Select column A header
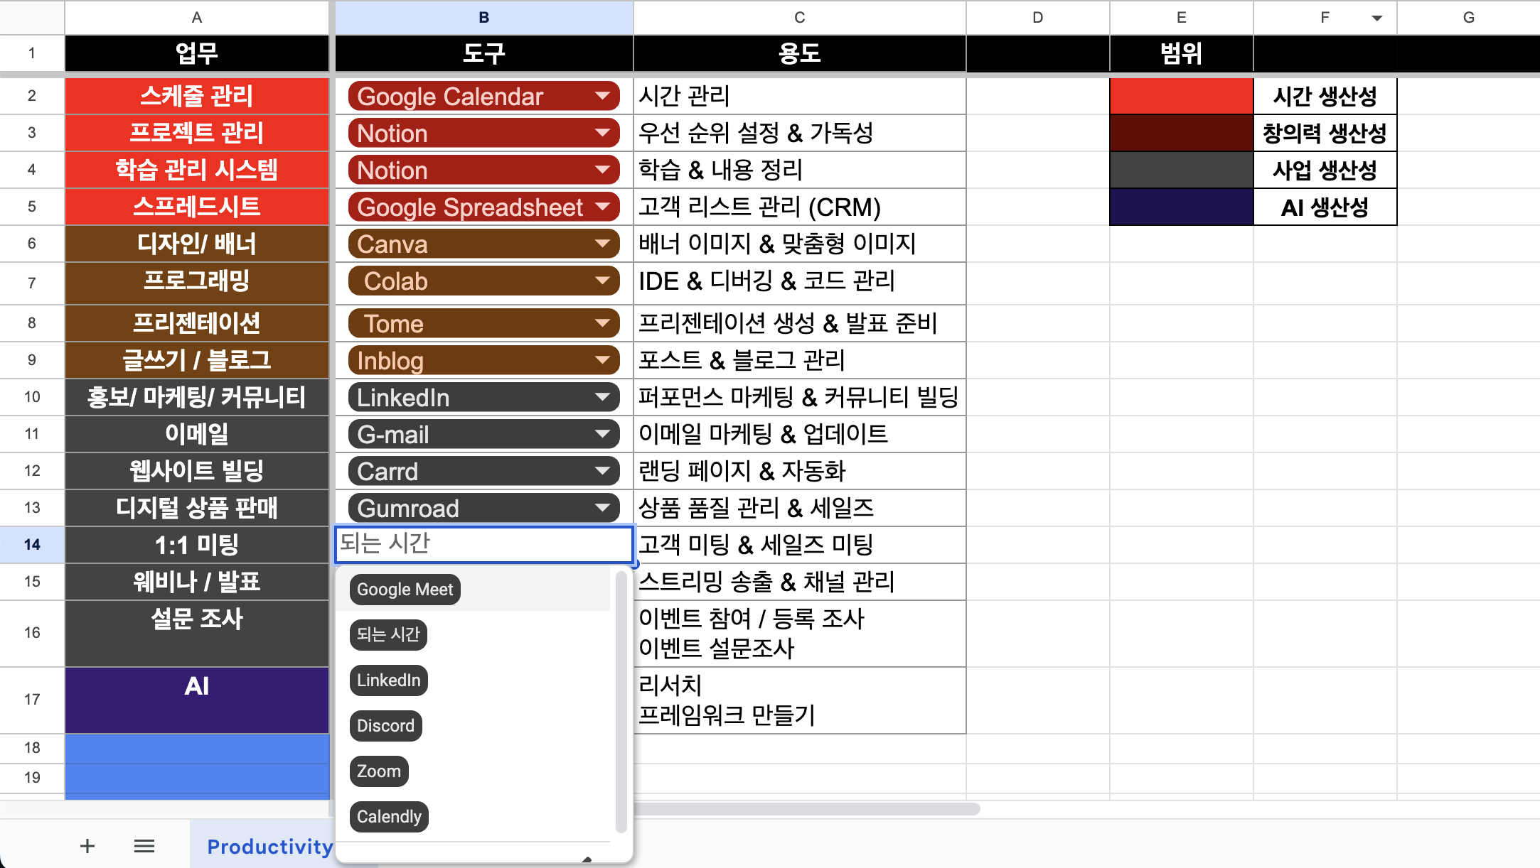The image size is (1540, 868). click(197, 18)
